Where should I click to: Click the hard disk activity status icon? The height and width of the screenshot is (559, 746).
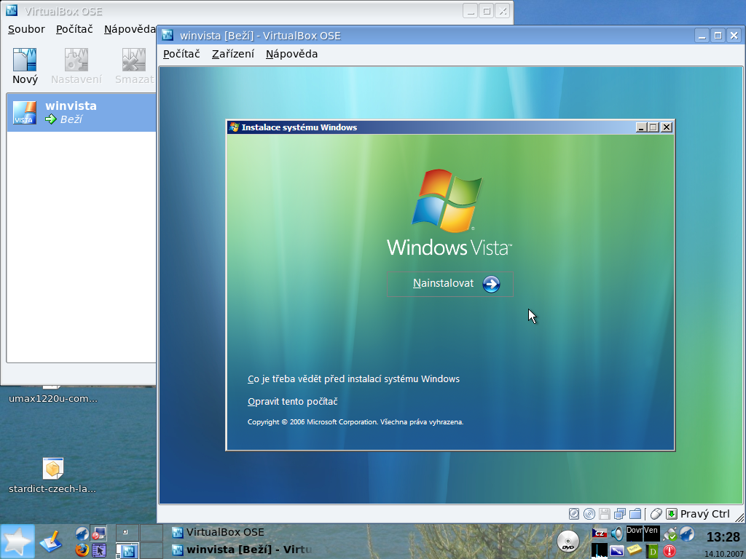coord(574,514)
